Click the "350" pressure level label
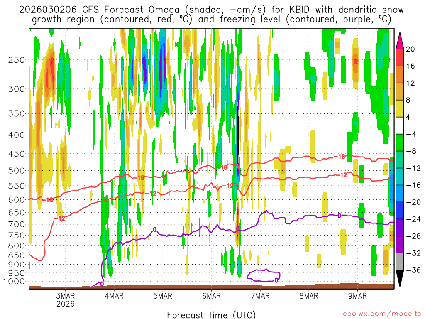 pyautogui.click(x=17, y=114)
